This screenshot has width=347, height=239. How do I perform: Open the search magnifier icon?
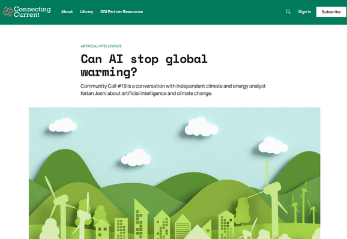288,12
